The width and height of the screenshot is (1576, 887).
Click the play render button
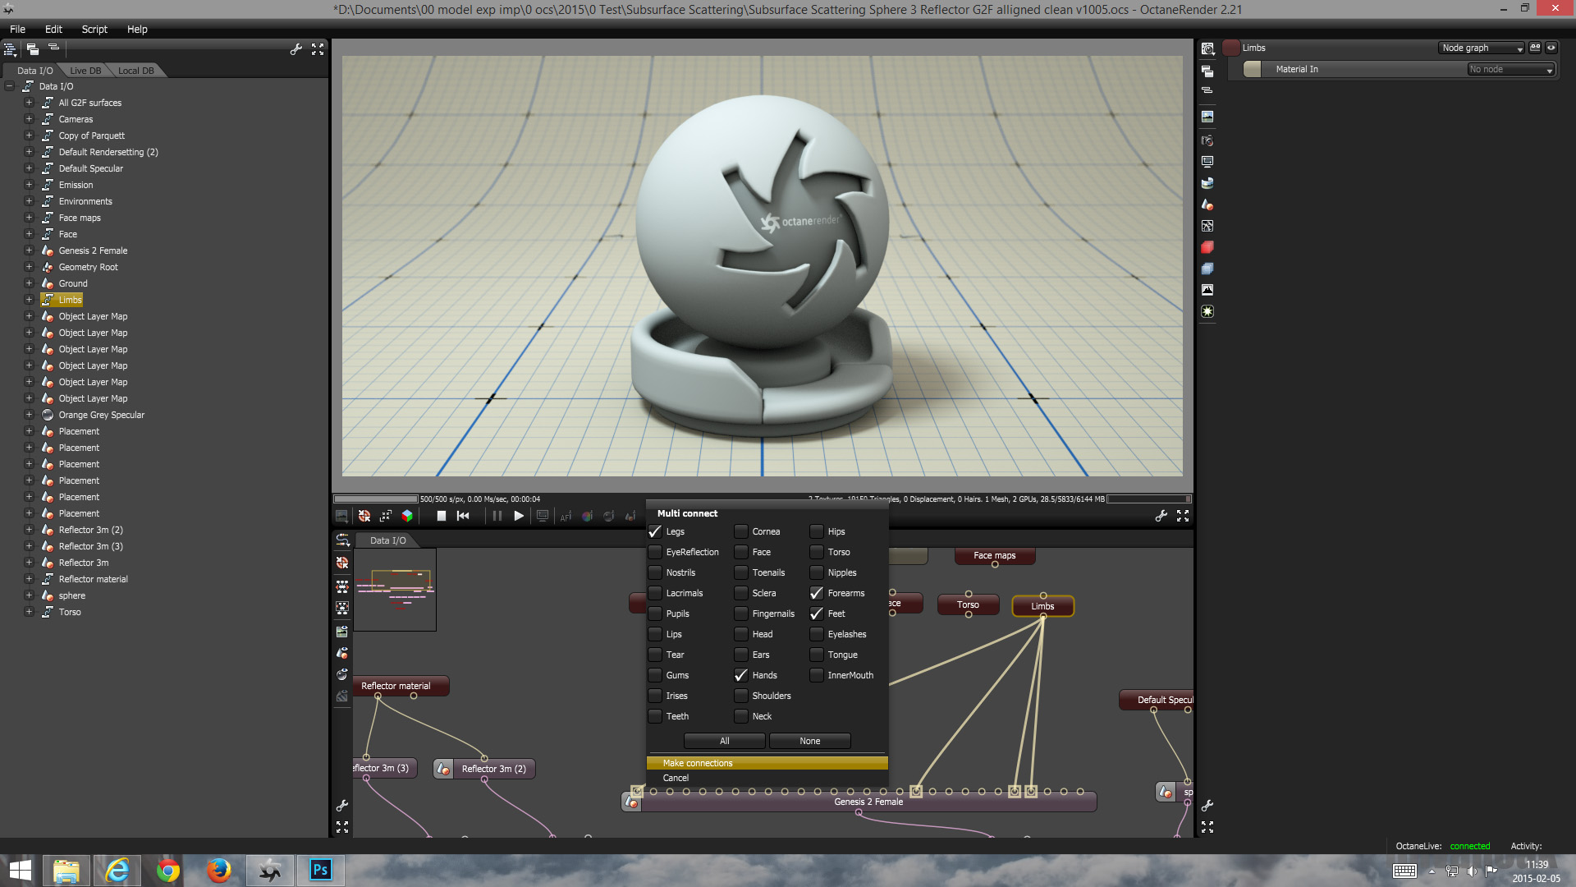519,516
